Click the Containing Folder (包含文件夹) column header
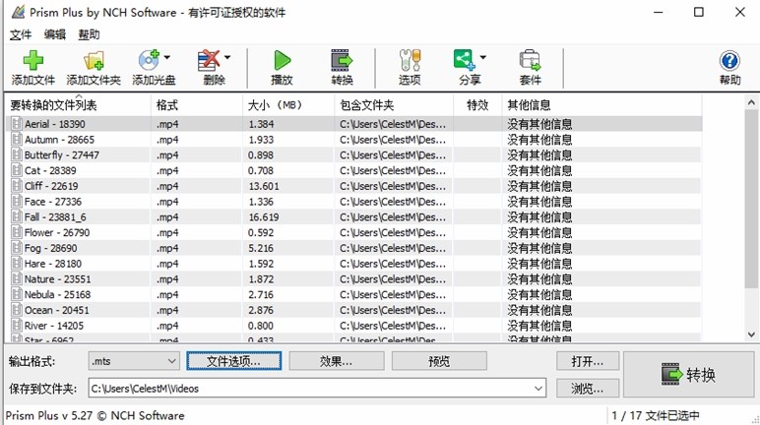The height and width of the screenshot is (425, 760). (394, 105)
